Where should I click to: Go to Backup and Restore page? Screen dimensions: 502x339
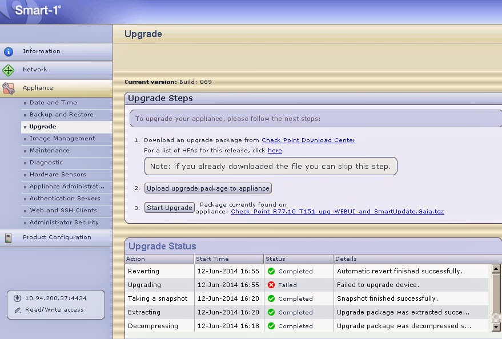[x=67, y=115]
